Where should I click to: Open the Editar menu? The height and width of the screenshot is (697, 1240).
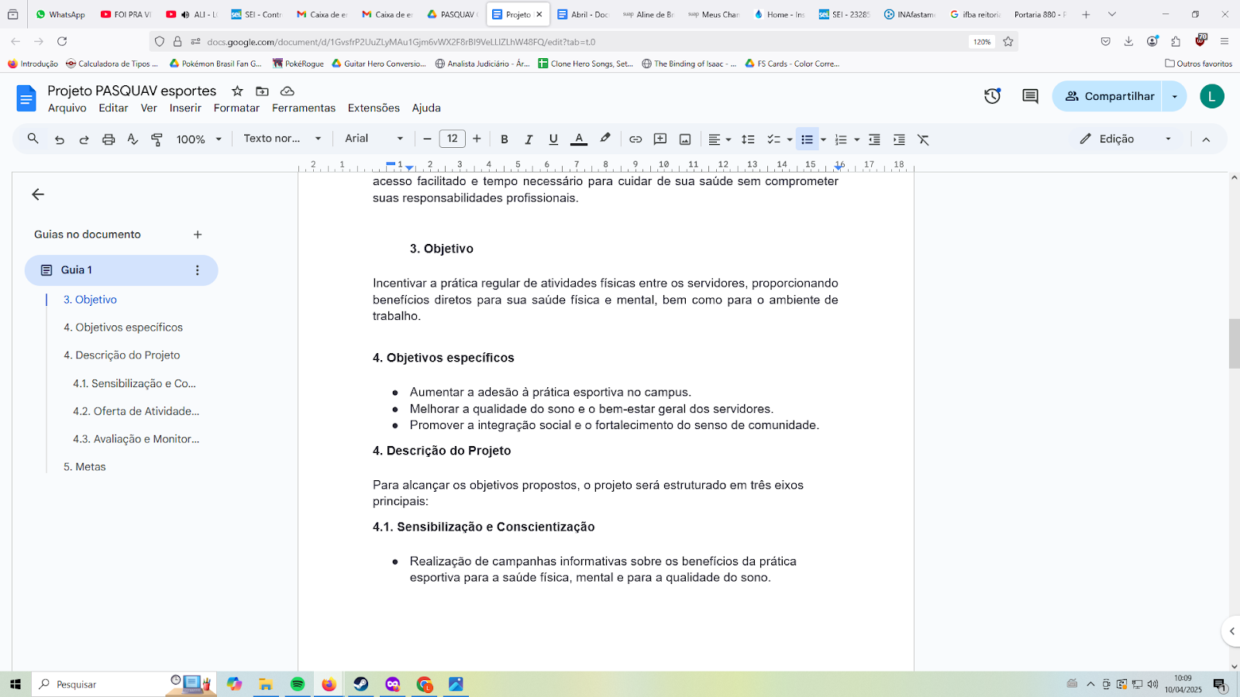coord(113,108)
